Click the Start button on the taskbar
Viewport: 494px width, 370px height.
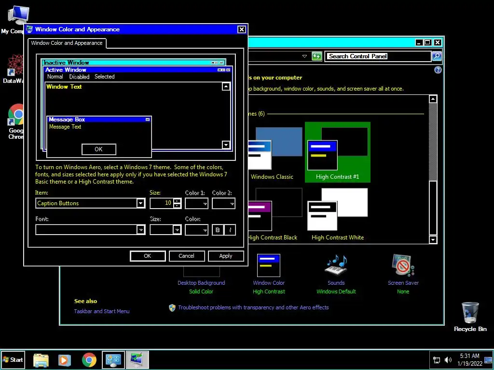point(13,359)
